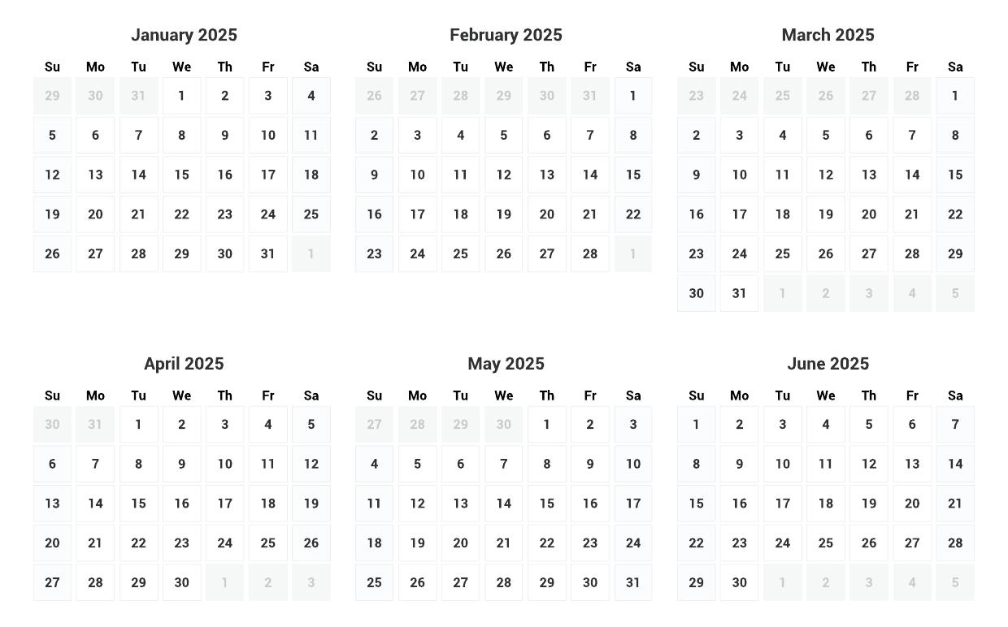Pick January 31, 2025

268,254
